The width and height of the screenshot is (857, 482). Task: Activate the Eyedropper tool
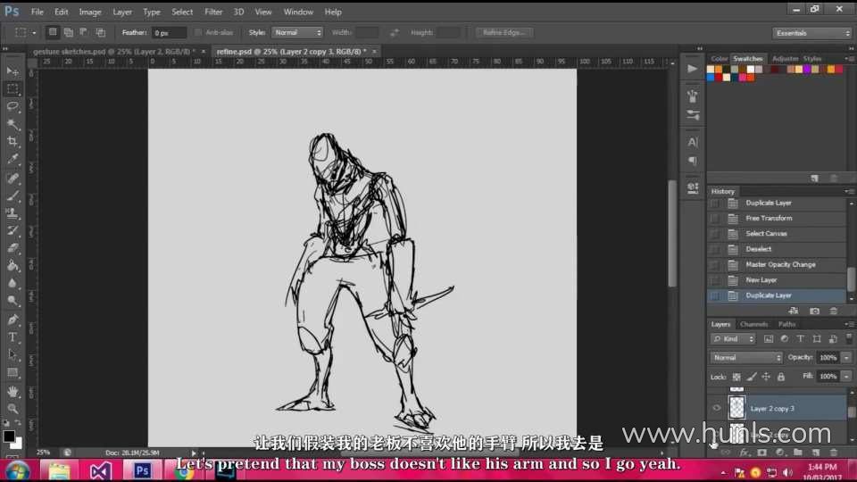click(12, 160)
